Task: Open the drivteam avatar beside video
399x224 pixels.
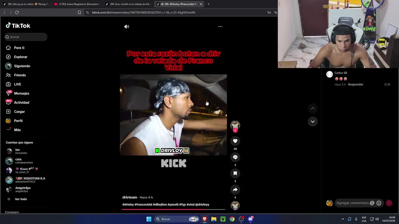Action: 235,125
